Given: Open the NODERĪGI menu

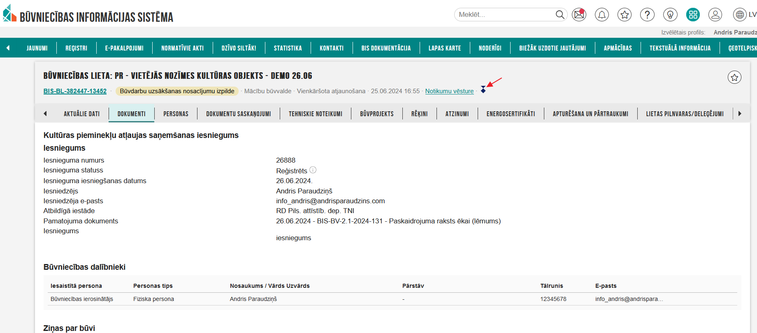Looking at the screenshot, I should coord(490,48).
